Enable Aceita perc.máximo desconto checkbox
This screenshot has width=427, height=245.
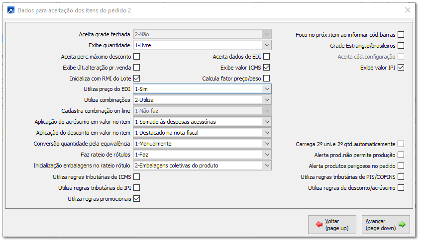click(x=136, y=57)
